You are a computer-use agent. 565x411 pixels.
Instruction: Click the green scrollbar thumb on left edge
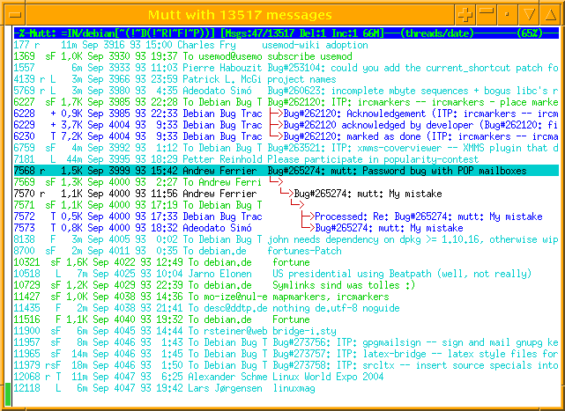8,394
